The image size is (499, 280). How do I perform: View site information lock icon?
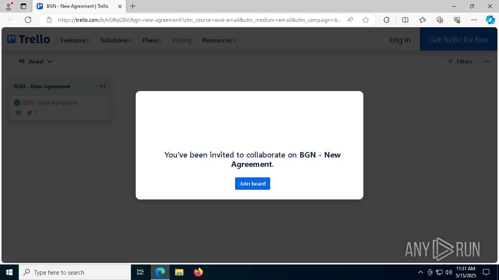49,20
